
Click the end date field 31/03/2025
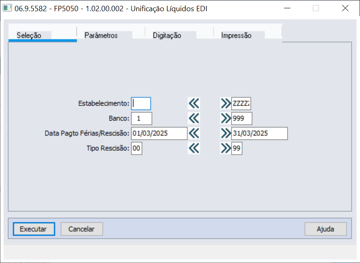point(260,134)
